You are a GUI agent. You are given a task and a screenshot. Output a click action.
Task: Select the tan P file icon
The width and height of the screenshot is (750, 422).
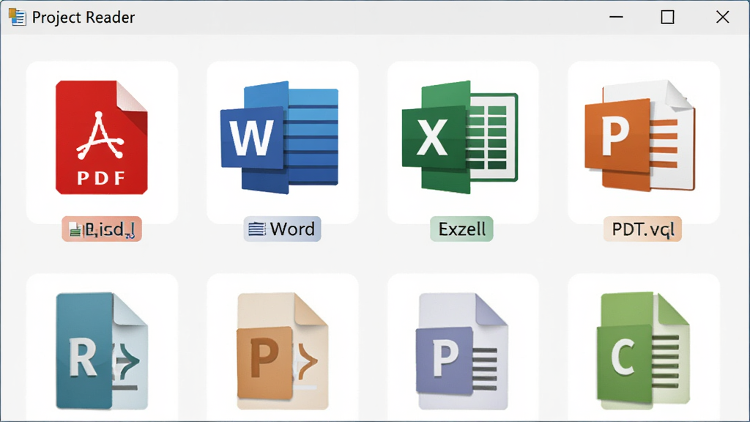tap(283, 351)
